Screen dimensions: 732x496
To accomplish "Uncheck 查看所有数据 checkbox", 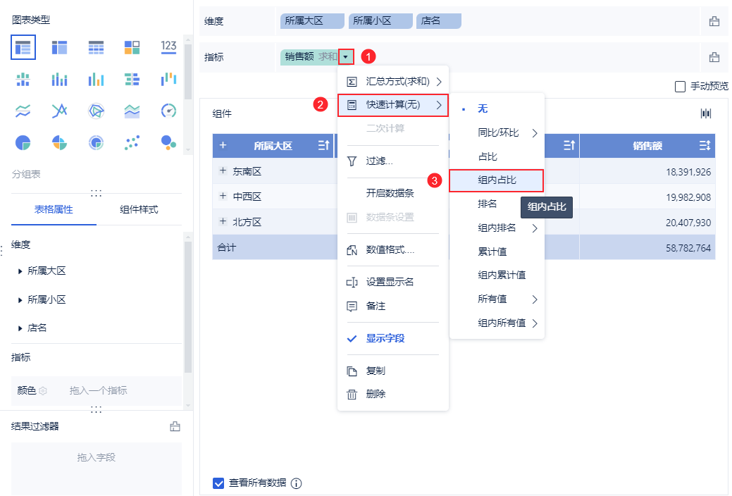I will 218,483.
